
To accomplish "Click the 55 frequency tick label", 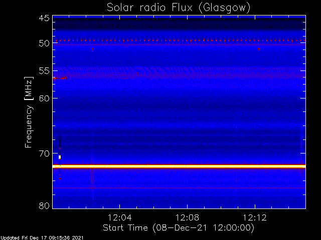I will coord(44,71).
